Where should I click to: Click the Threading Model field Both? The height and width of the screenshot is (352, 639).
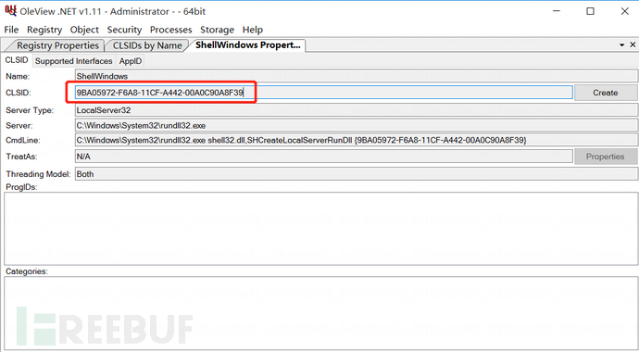click(x=357, y=174)
